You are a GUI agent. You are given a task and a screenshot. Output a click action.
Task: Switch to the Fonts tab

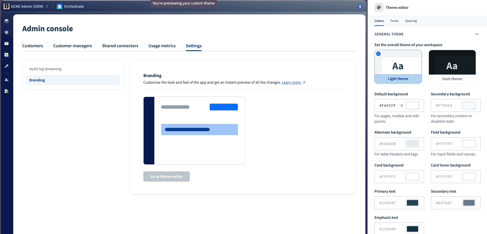[394, 21]
